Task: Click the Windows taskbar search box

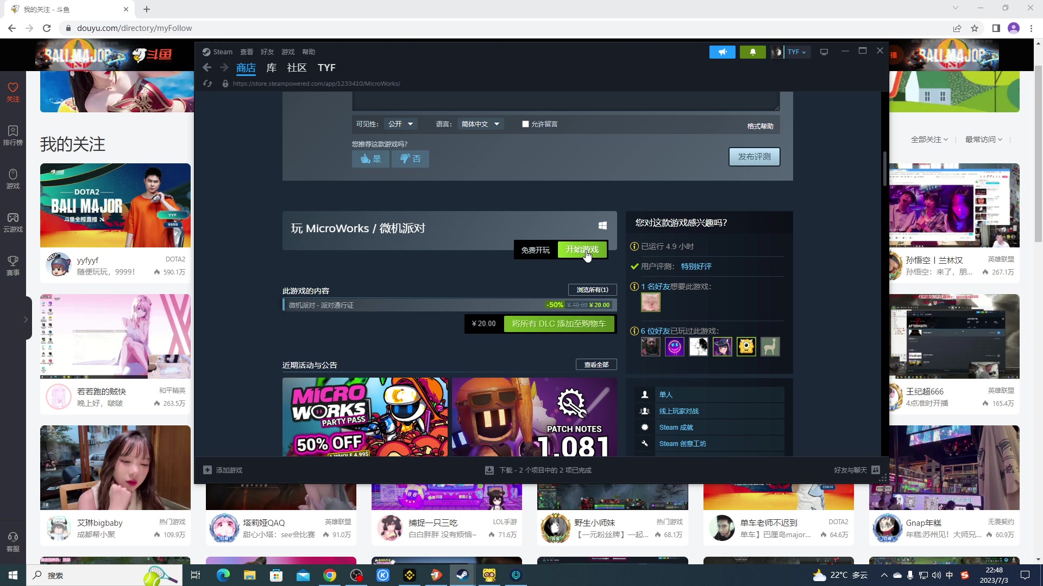Action: pos(103,575)
